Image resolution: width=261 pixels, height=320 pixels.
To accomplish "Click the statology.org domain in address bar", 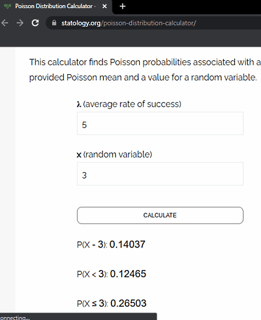I will coord(81,23).
